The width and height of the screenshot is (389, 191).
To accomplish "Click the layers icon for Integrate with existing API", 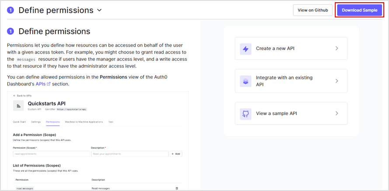I will click(246, 81).
